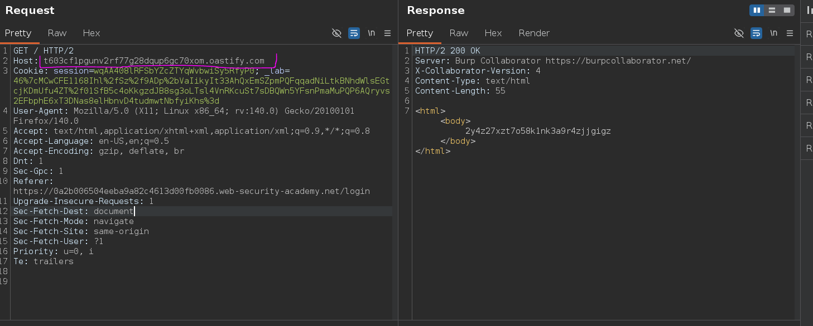Click the collaborator token '2y4z27xzt7o58k1nk3a9r4zjjgigz'
Image resolution: width=813 pixels, height=326 pixels.
coord(538,131)
